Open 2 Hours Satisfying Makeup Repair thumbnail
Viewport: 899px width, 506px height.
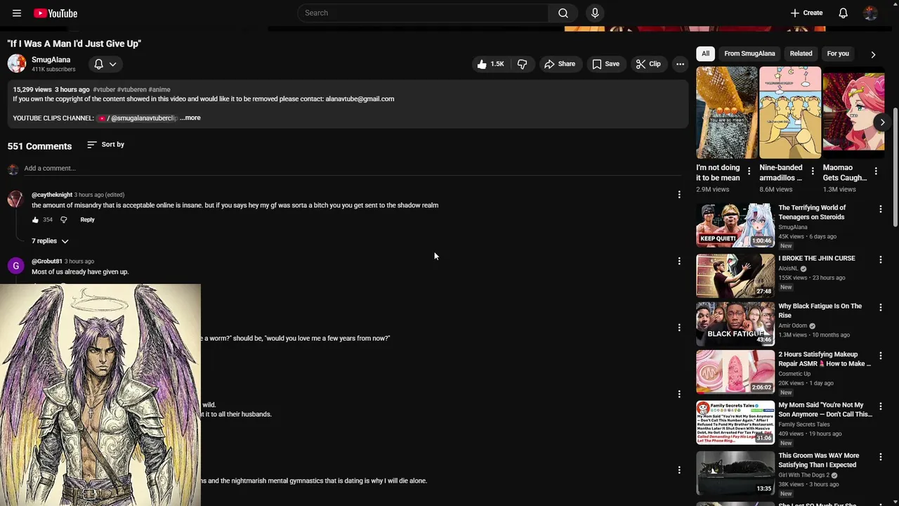[x=735, y=372]
